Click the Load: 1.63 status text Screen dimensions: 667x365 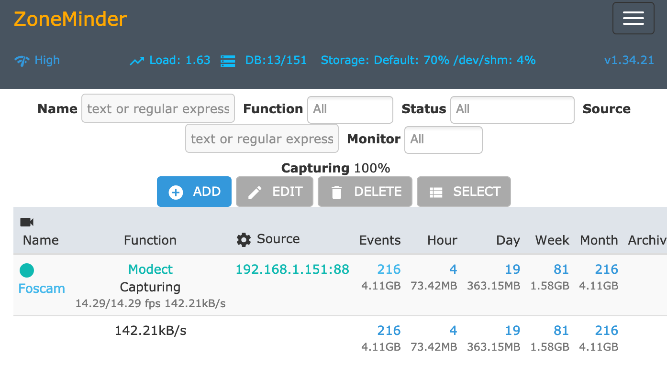[x=180, y=60]
